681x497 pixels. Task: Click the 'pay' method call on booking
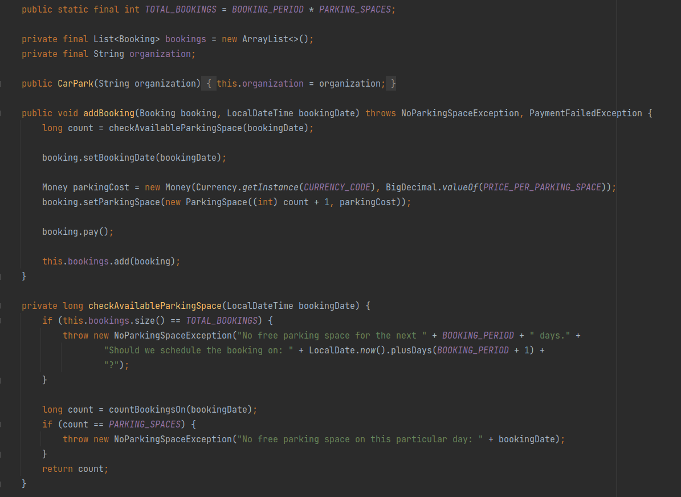point(91,231)
